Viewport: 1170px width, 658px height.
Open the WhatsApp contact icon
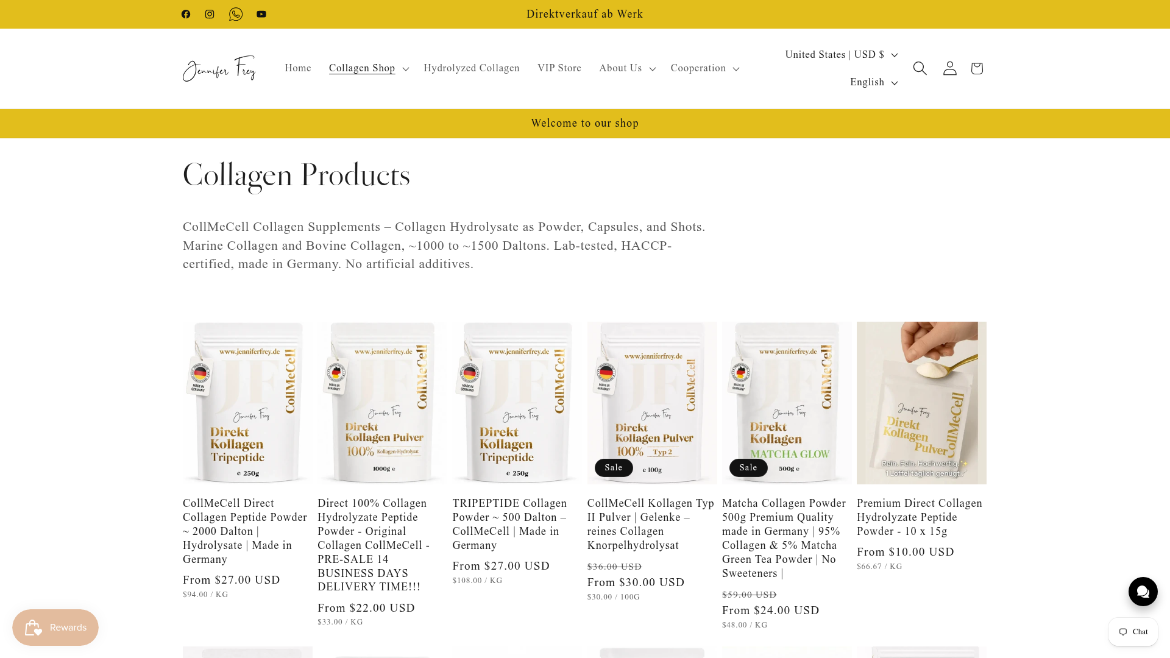point(236,14)
